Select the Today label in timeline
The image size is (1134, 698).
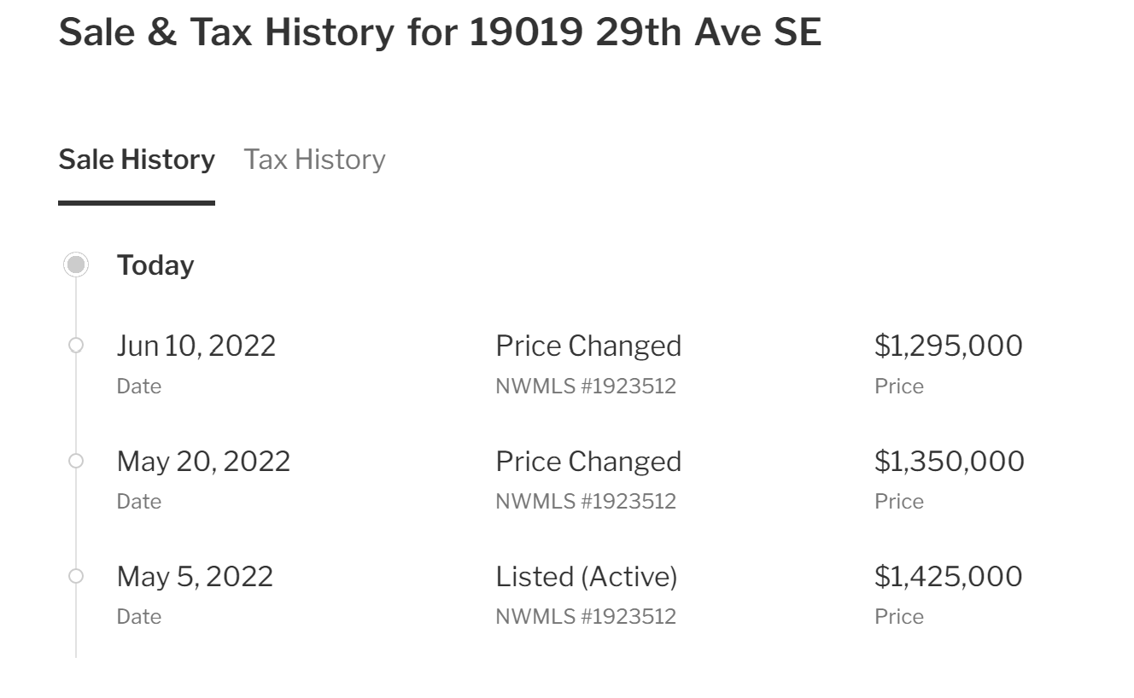155,265
